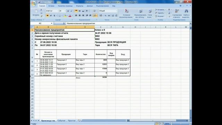Image resolution: width=222 pixels, height=125 pixels.
Task: Click the Select All corner button
Action: click(x=32, y=27)
